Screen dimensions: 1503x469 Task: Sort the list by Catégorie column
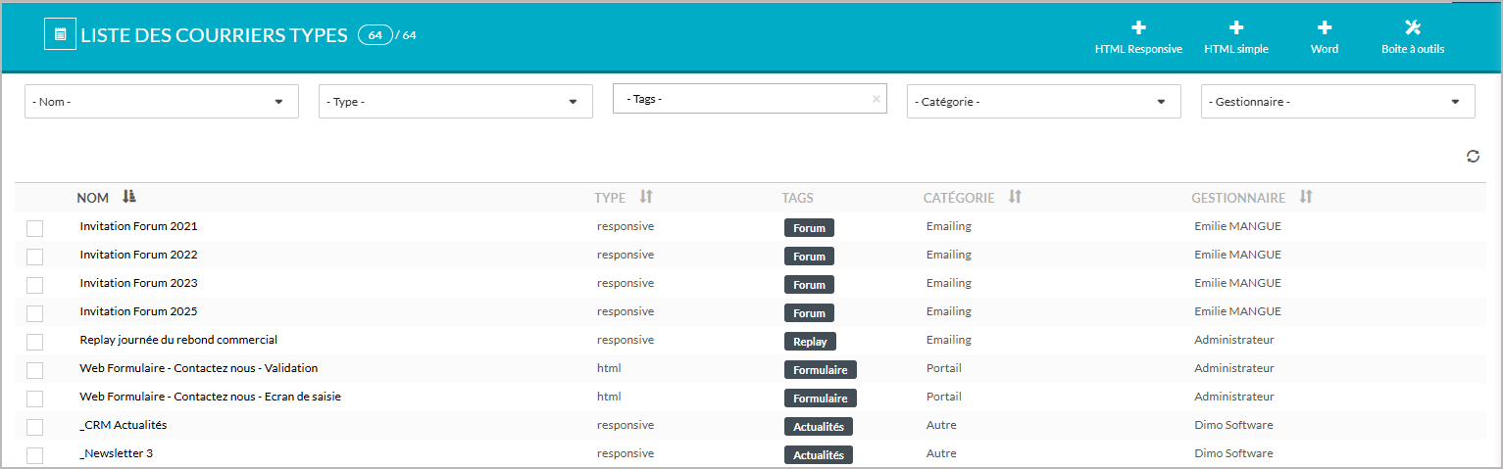point(1015,197)
